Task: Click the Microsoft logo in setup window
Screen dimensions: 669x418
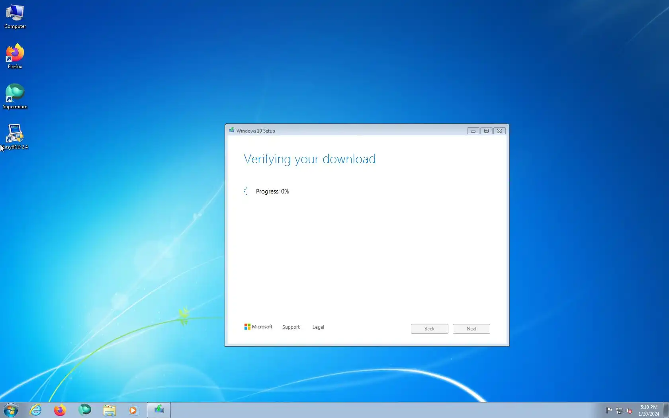Action: point(258,327)
